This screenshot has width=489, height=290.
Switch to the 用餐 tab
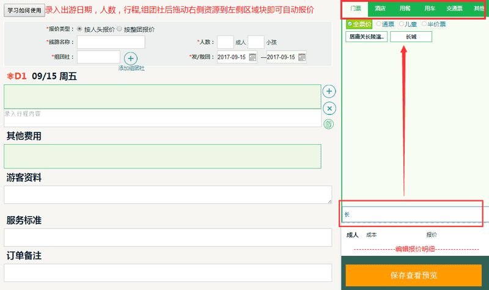(x=405, y=9)
